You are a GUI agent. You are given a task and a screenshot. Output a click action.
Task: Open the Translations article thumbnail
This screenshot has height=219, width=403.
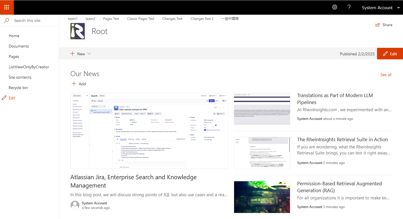pos(262,109)
